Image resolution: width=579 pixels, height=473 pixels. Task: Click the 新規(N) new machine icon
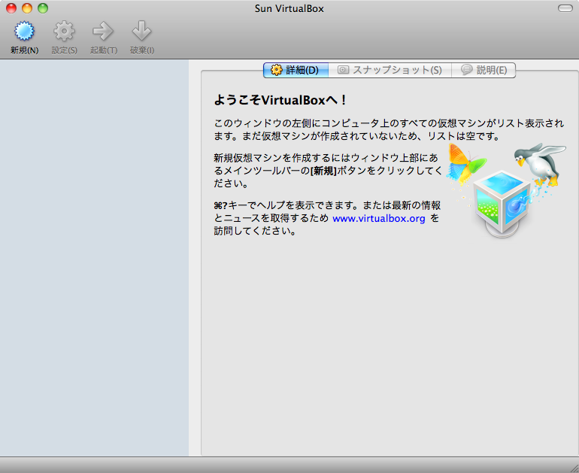(24, 31)
